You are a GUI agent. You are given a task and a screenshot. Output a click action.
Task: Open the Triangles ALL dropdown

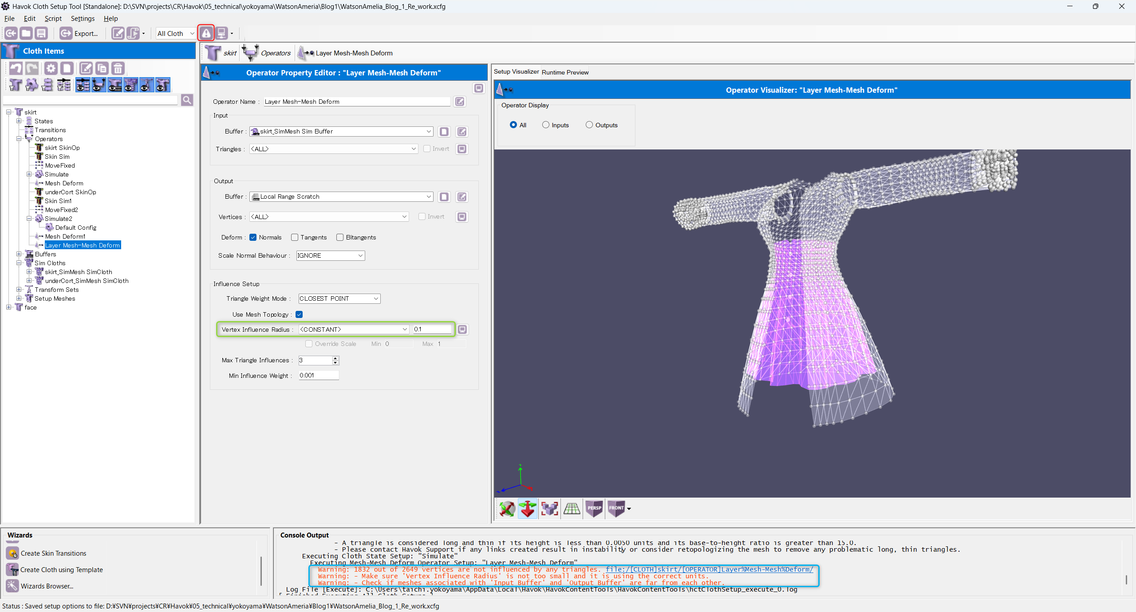(x=334, y=149)
